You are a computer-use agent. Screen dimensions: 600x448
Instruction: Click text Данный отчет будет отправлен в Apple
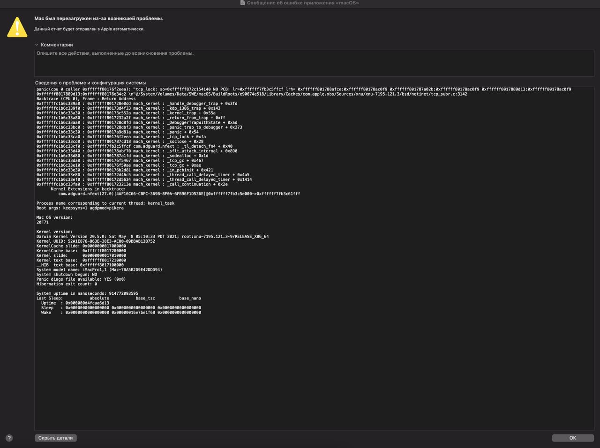pos(89,29)
